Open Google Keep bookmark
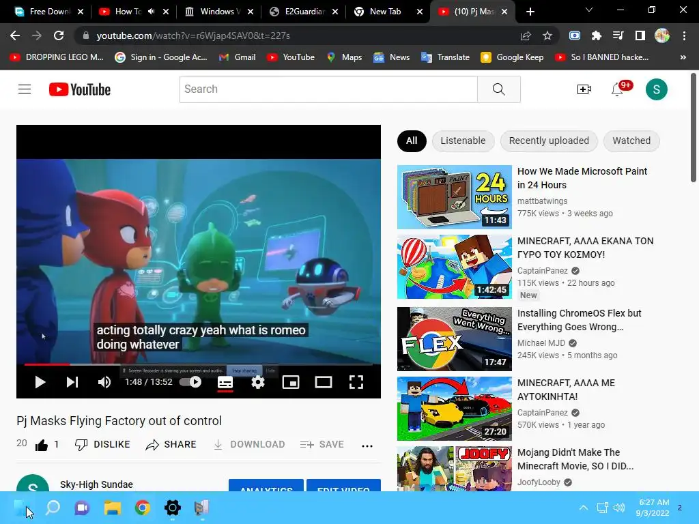This screenshot has width=699, height=524. 512,57
